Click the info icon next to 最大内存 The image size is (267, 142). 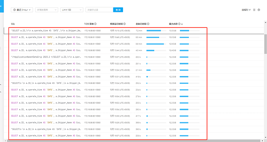179,24
